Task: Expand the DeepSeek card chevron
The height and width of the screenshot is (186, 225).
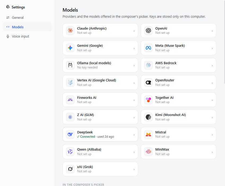Action: pos(134,135)
